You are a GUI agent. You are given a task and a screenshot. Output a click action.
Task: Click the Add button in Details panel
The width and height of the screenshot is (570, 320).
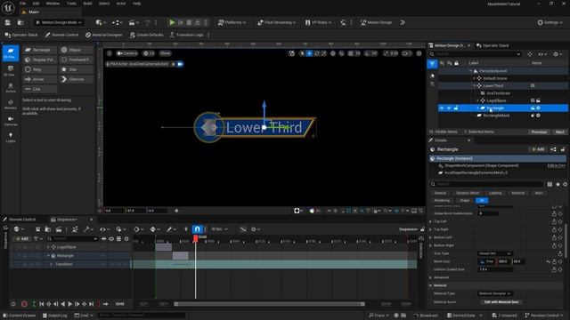[x=538, y=149]
